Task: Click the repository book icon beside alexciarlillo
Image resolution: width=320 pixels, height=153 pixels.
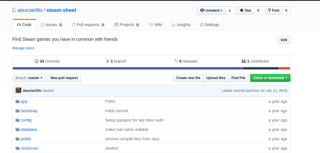Action: click(x=14, y=10)
